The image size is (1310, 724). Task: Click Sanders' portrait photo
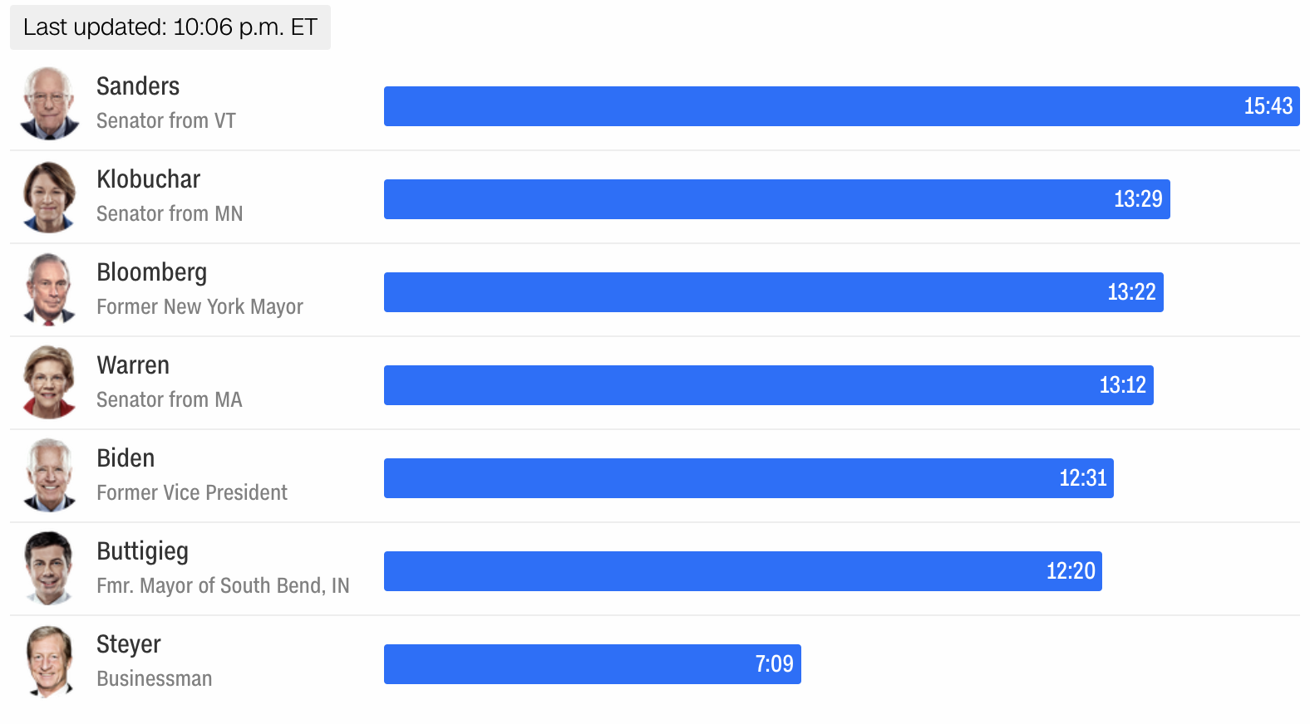(x=50, y=104)
